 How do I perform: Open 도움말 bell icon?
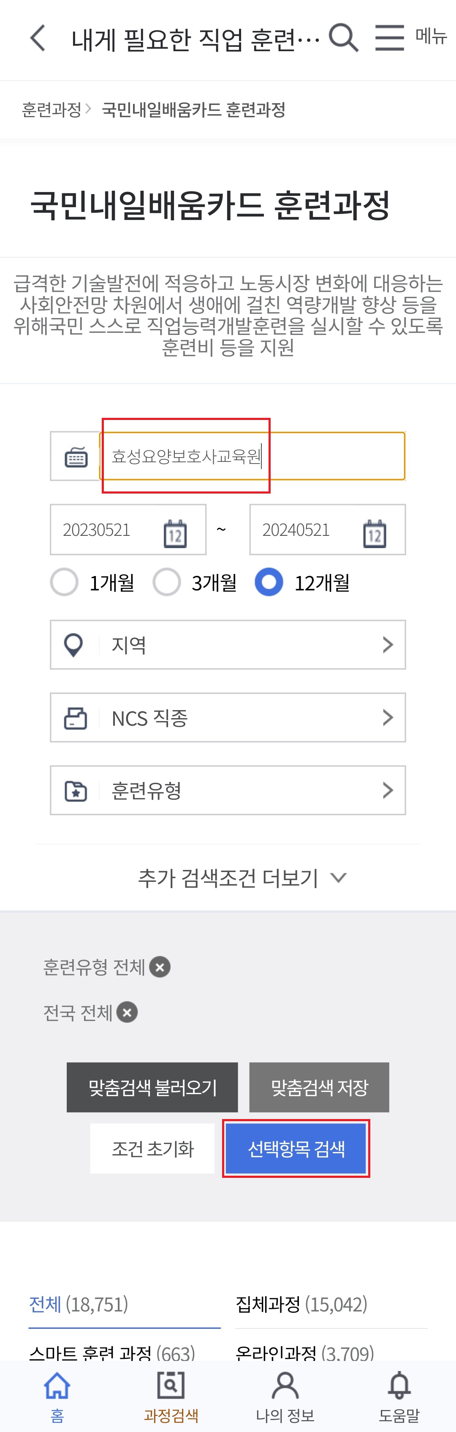coord(399,1396)
